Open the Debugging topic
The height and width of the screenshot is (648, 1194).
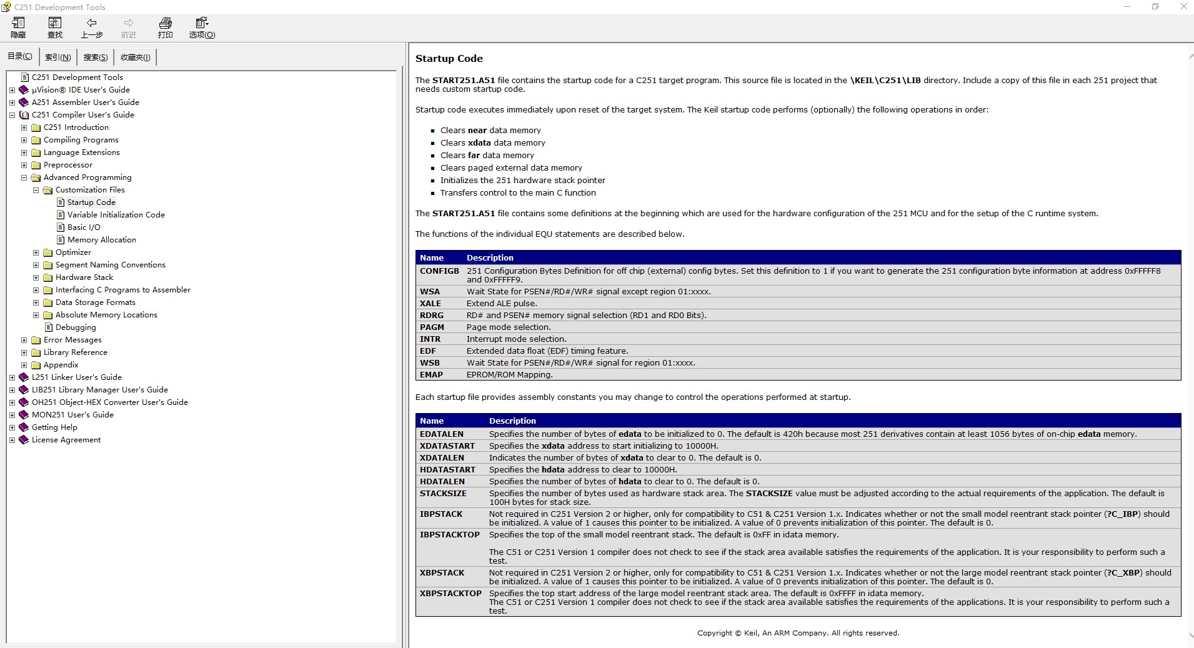[76, 327]
